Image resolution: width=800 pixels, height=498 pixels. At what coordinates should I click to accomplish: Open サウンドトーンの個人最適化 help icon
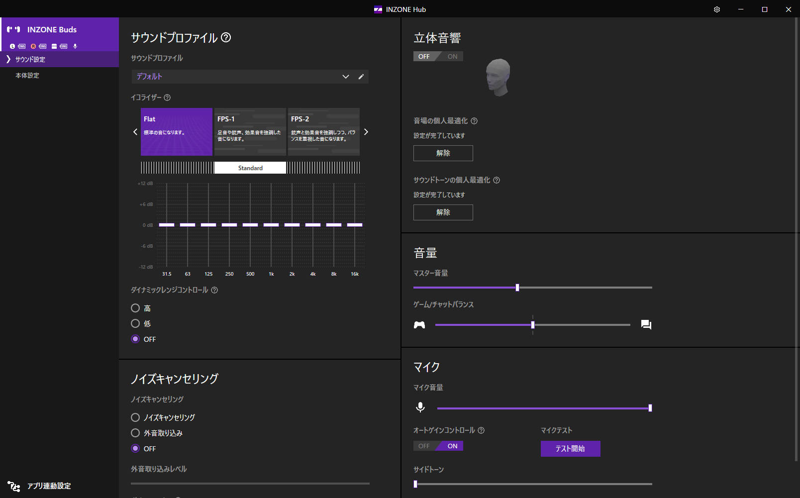[497, 180]
